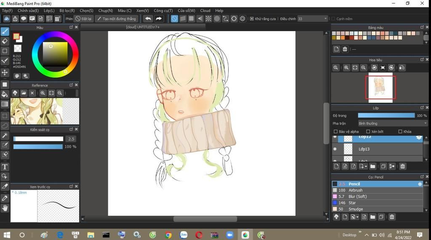Delete brush with brush panel trash icon
The width and height of the screenshot is (431, 240).
coord(392,217)
